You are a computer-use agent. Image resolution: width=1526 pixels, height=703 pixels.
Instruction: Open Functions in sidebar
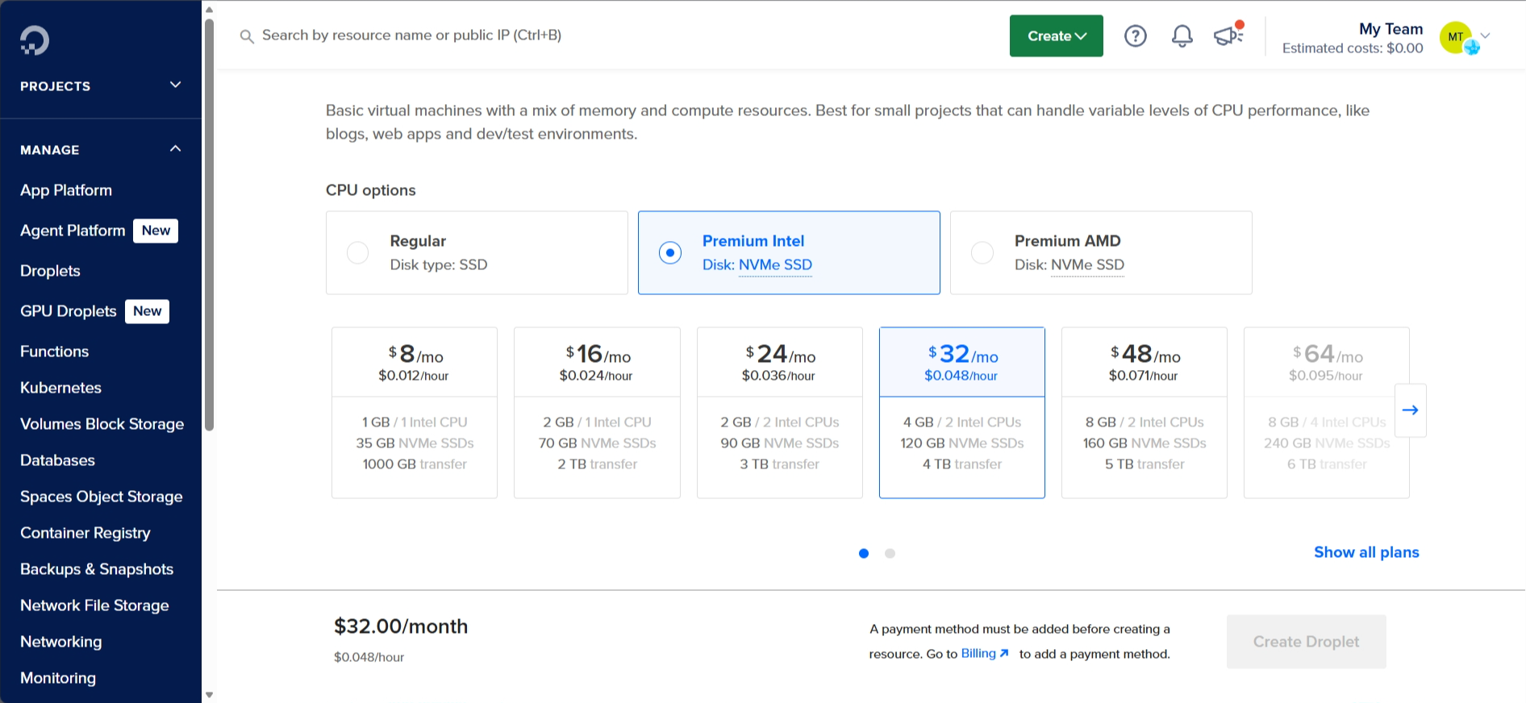pos(54,351)
